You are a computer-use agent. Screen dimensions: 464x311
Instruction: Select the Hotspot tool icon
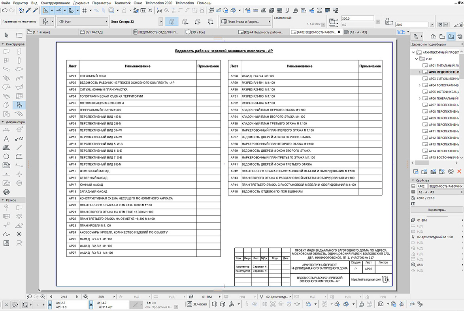click(x=19, y=234)
